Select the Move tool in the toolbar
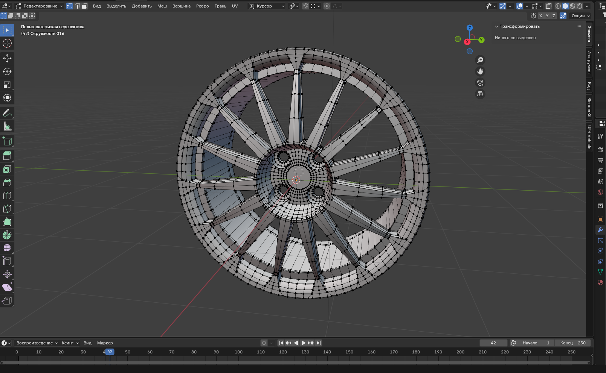The image size is (606, 373). [7, 58]
